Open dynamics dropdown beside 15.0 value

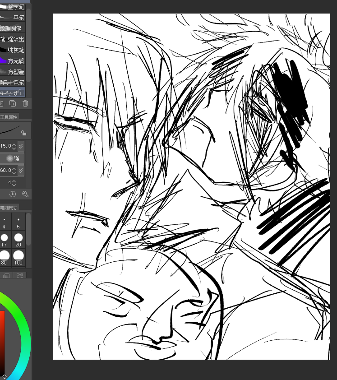tap(21, 146)
